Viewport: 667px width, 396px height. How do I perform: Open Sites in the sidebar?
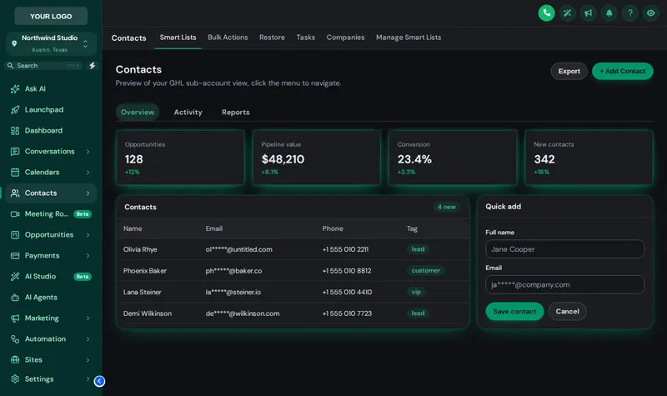[51, 359]
